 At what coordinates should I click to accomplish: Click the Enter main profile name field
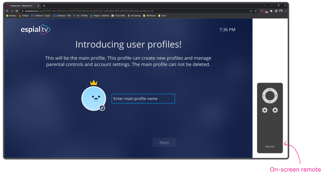coord(143,99)
